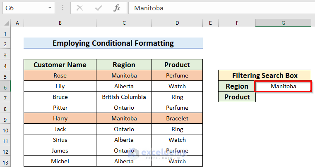The image size is (315, 167).
Task: Select row 9 header
Action: click(5, 119)
